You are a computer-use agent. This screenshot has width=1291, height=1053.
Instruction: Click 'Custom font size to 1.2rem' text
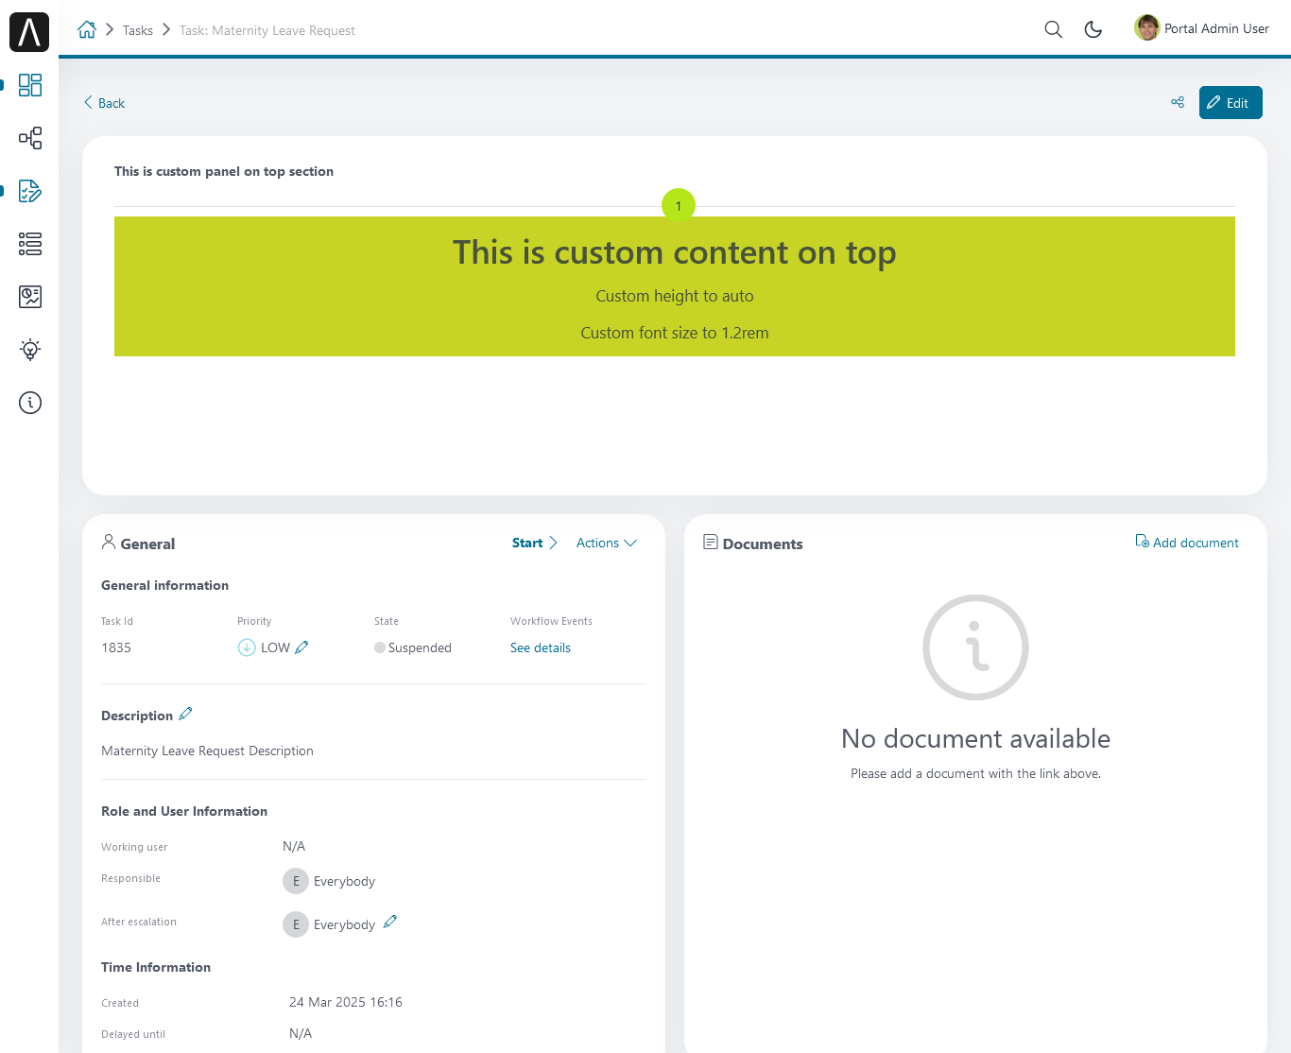click(675, 333)
